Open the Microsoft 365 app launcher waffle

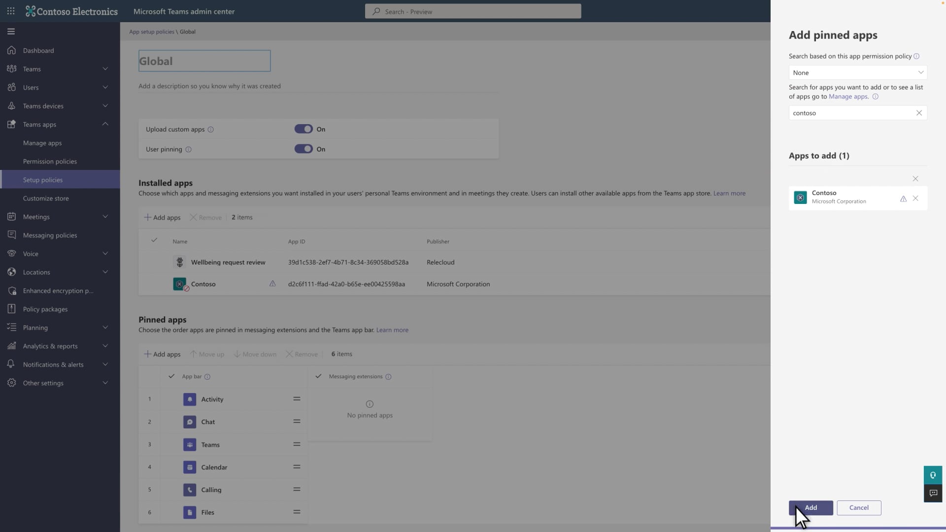pyautogui.click(x=11, y=11)
